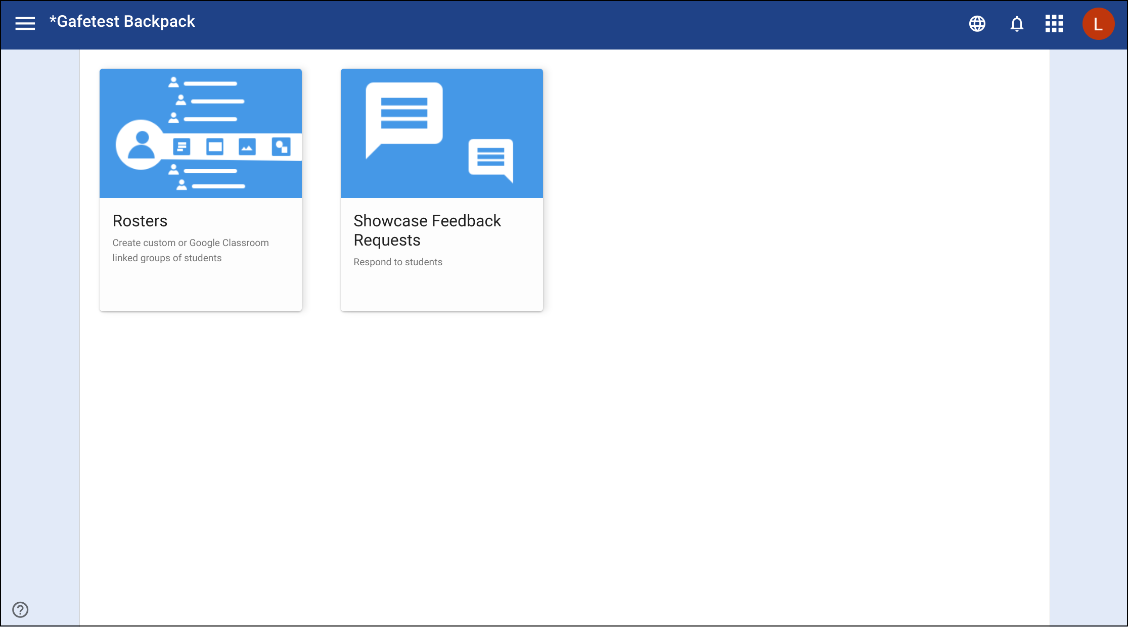Open the Rosters card image
The height and width of the screenshot is (627, 1128).
(201, 133)
